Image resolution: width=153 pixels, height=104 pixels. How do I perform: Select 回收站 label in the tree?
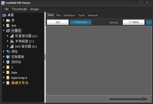click(16, 62)
